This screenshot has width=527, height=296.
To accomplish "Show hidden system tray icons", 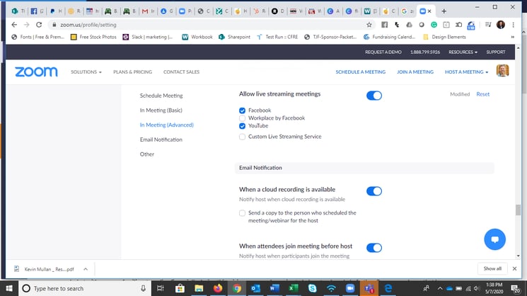I will pyautogui.click(x=439, y=288).
